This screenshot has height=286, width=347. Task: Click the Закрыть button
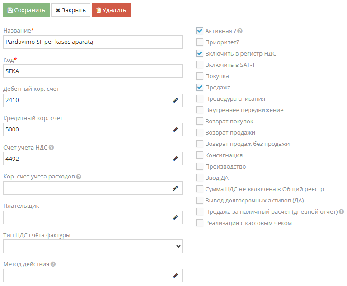coord(70,10)
